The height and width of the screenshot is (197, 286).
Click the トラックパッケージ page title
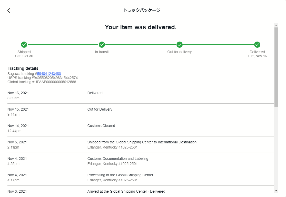(142, 10)
